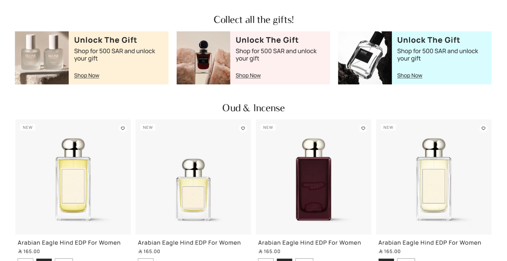Open the Silune twin bottles gift image
This screenshot has height=261, width=507.
tap(42, 58)
